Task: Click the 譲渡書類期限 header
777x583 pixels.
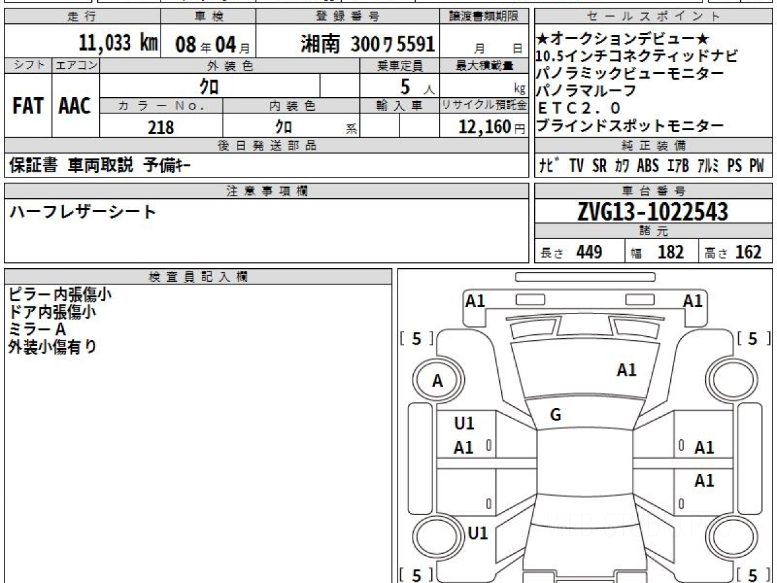Action: click(484, 17)
